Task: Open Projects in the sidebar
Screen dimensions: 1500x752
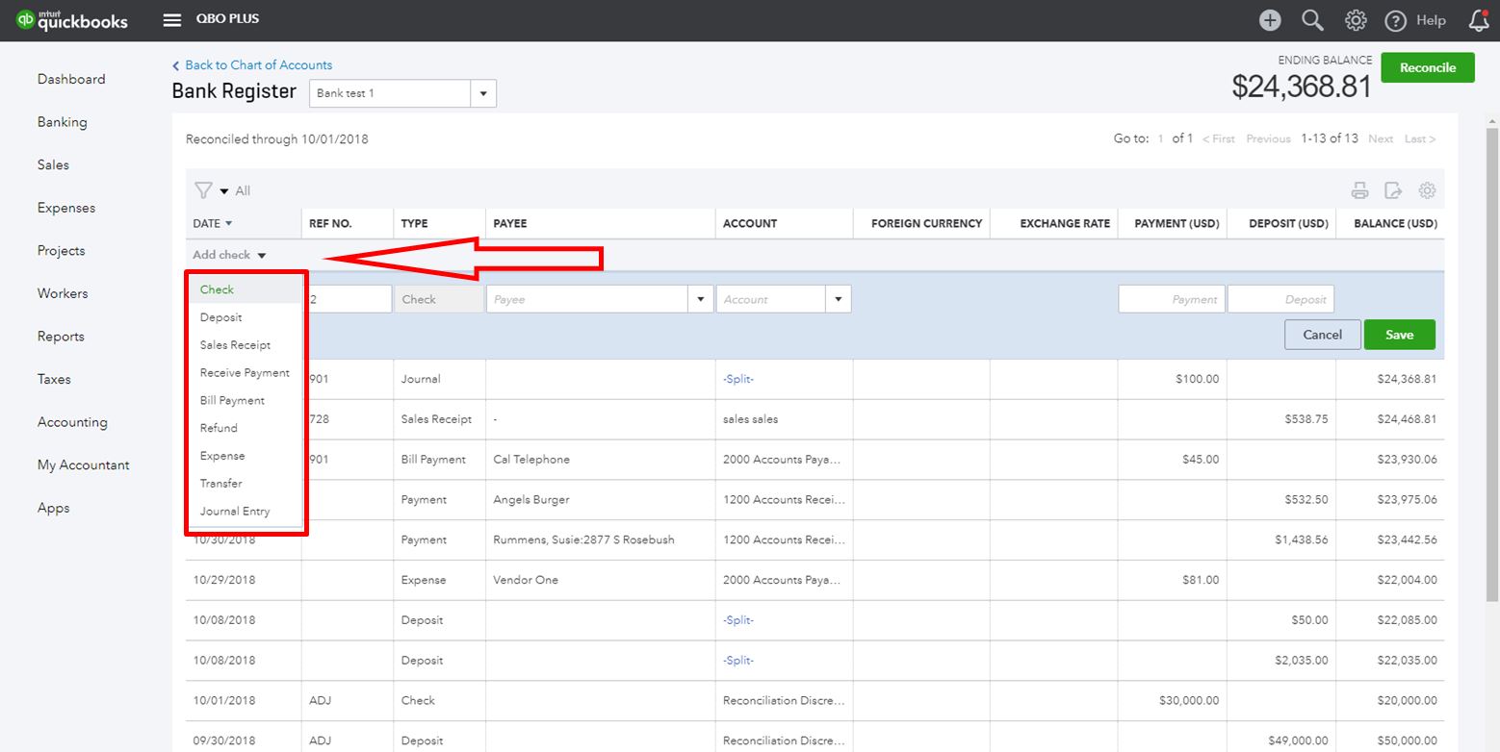Action: tap(62, 250)
